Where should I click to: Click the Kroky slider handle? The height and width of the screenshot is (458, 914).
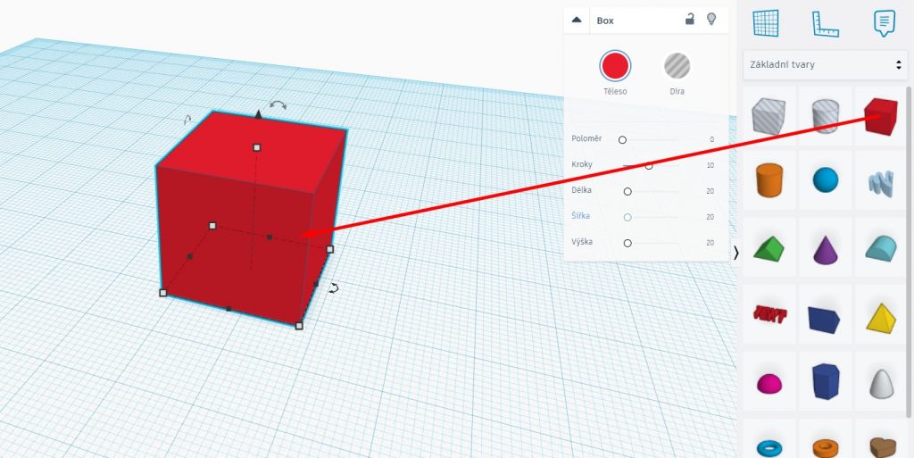tap(649, 165)
